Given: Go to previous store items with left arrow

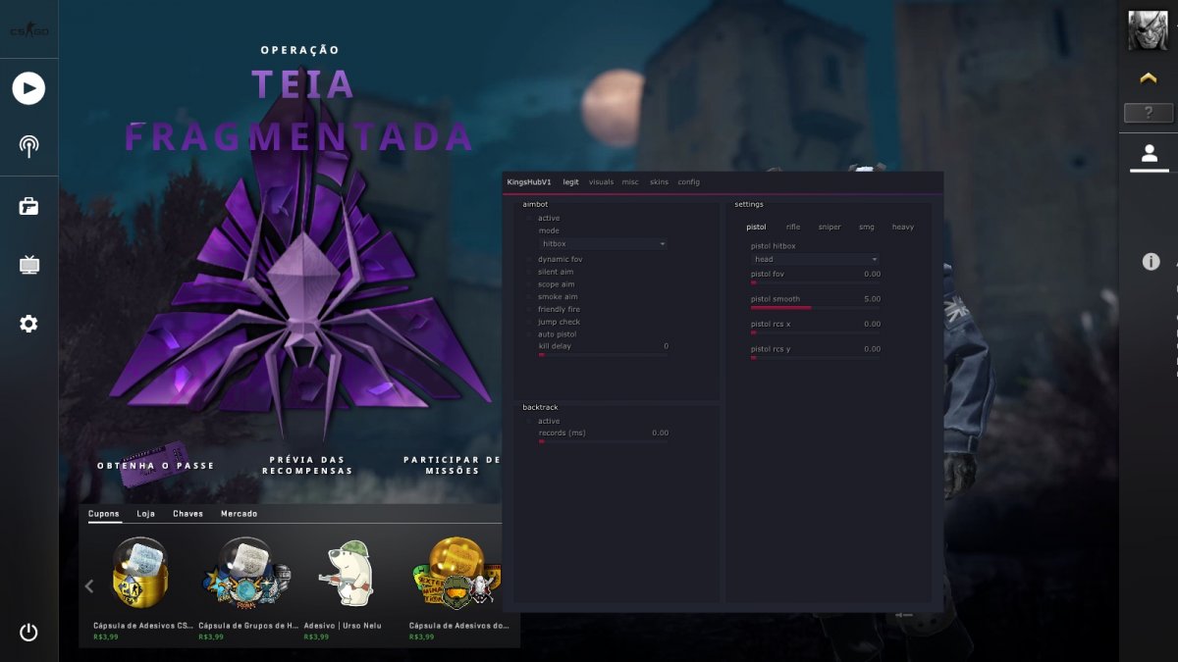Looking at the screenshot, I should point(89,586).
